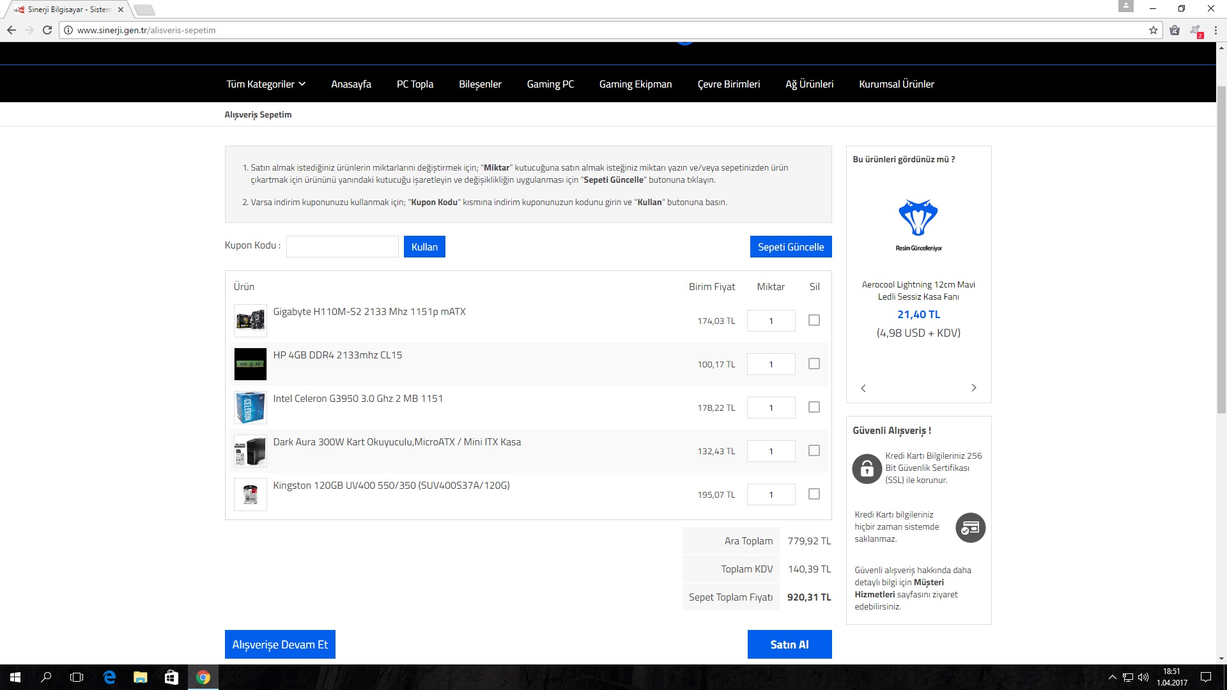Click Satın Al button
The image size is (1227, 690).
click(789, 644)
